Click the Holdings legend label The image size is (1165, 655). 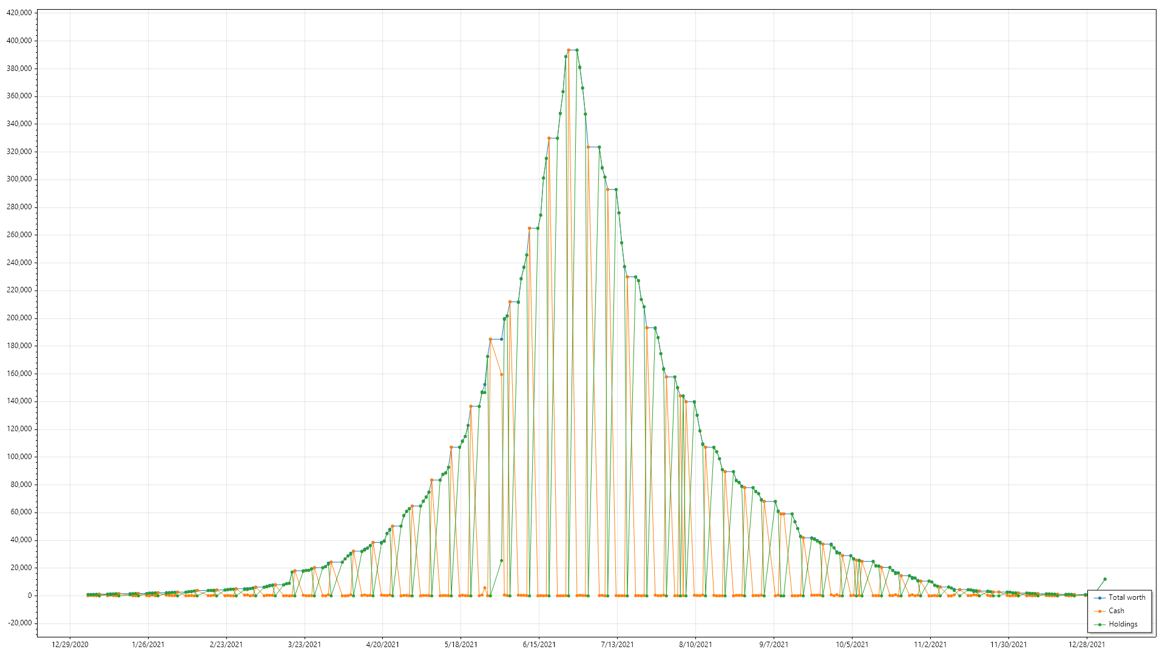point(1123,624)
